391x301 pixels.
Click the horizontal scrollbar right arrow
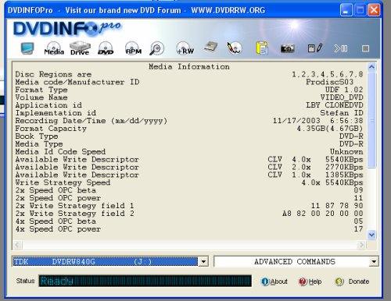click(x=361, y=245)
